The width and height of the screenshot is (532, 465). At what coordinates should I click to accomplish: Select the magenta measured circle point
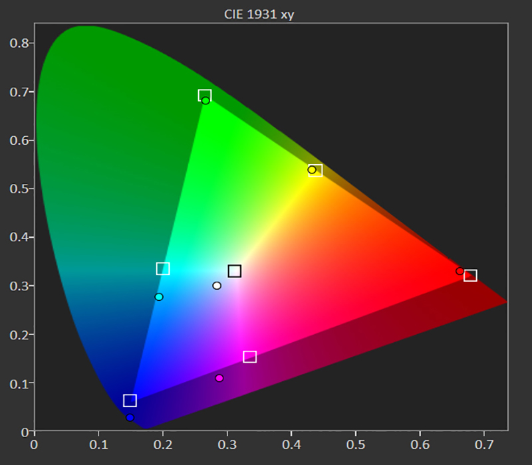[x=219, y=378]
